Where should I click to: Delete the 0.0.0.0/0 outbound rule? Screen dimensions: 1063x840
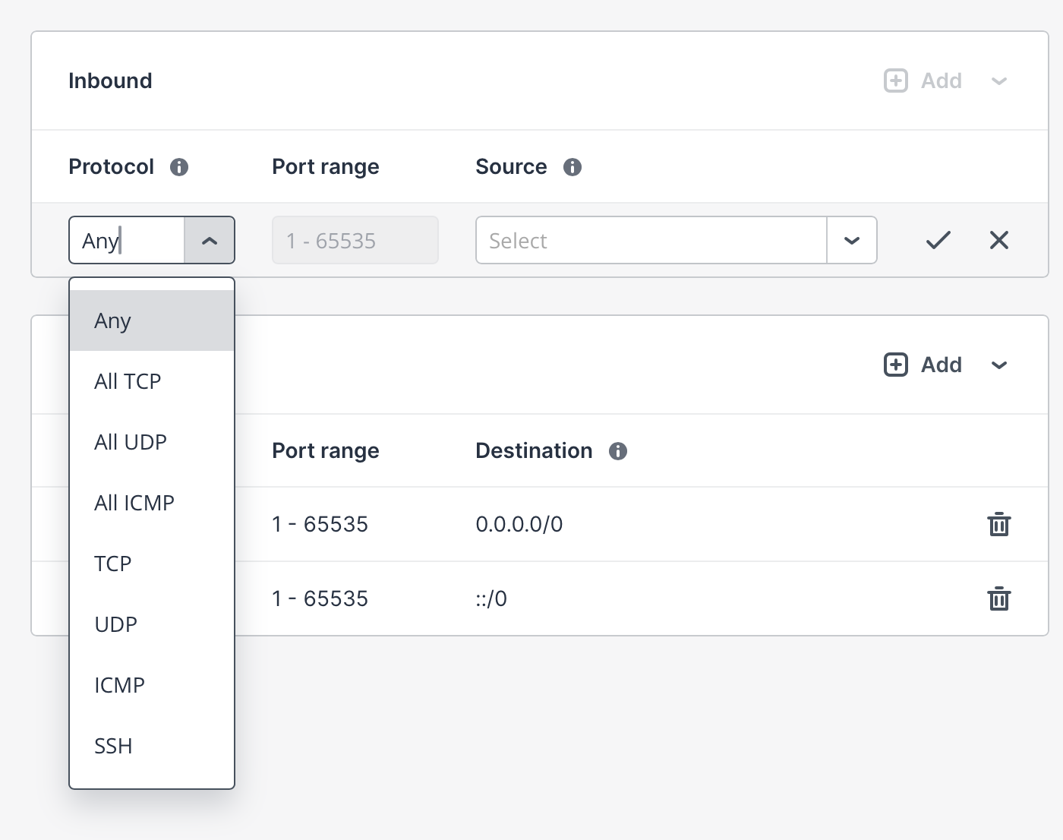[x=998, y=524]
